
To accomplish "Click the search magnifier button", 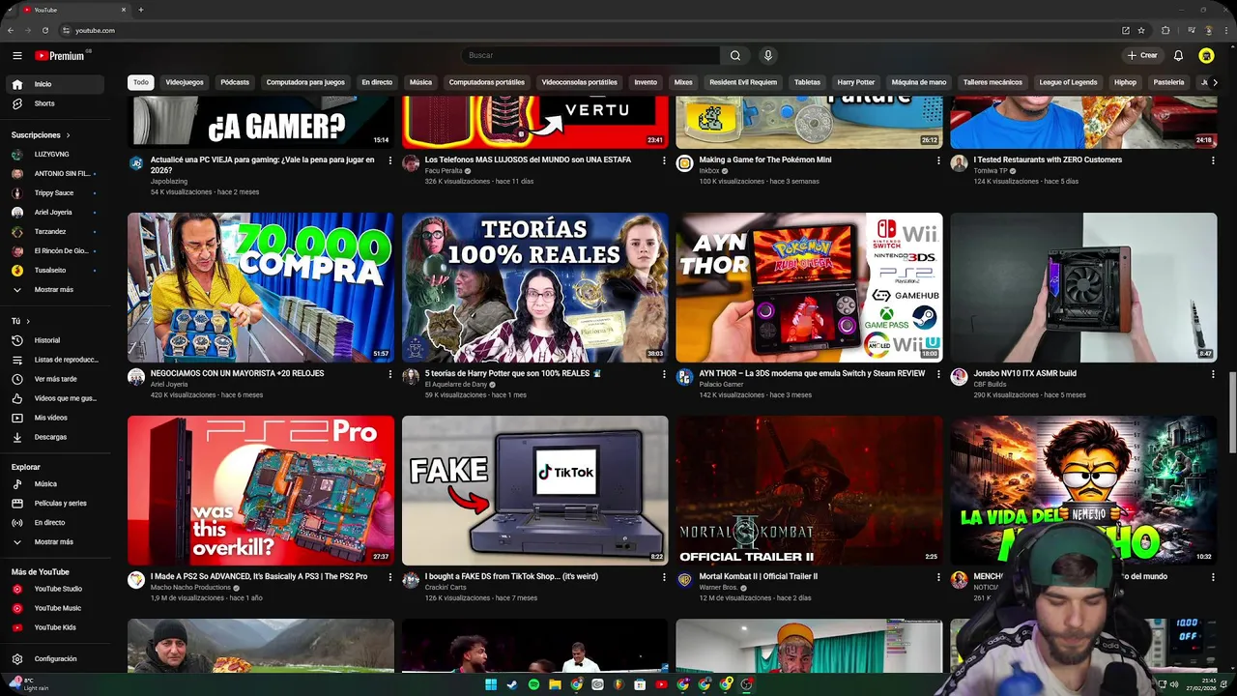I will [735, 55].
